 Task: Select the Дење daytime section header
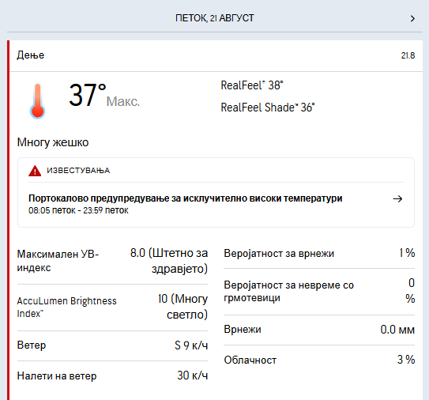(x=30, y=55)
